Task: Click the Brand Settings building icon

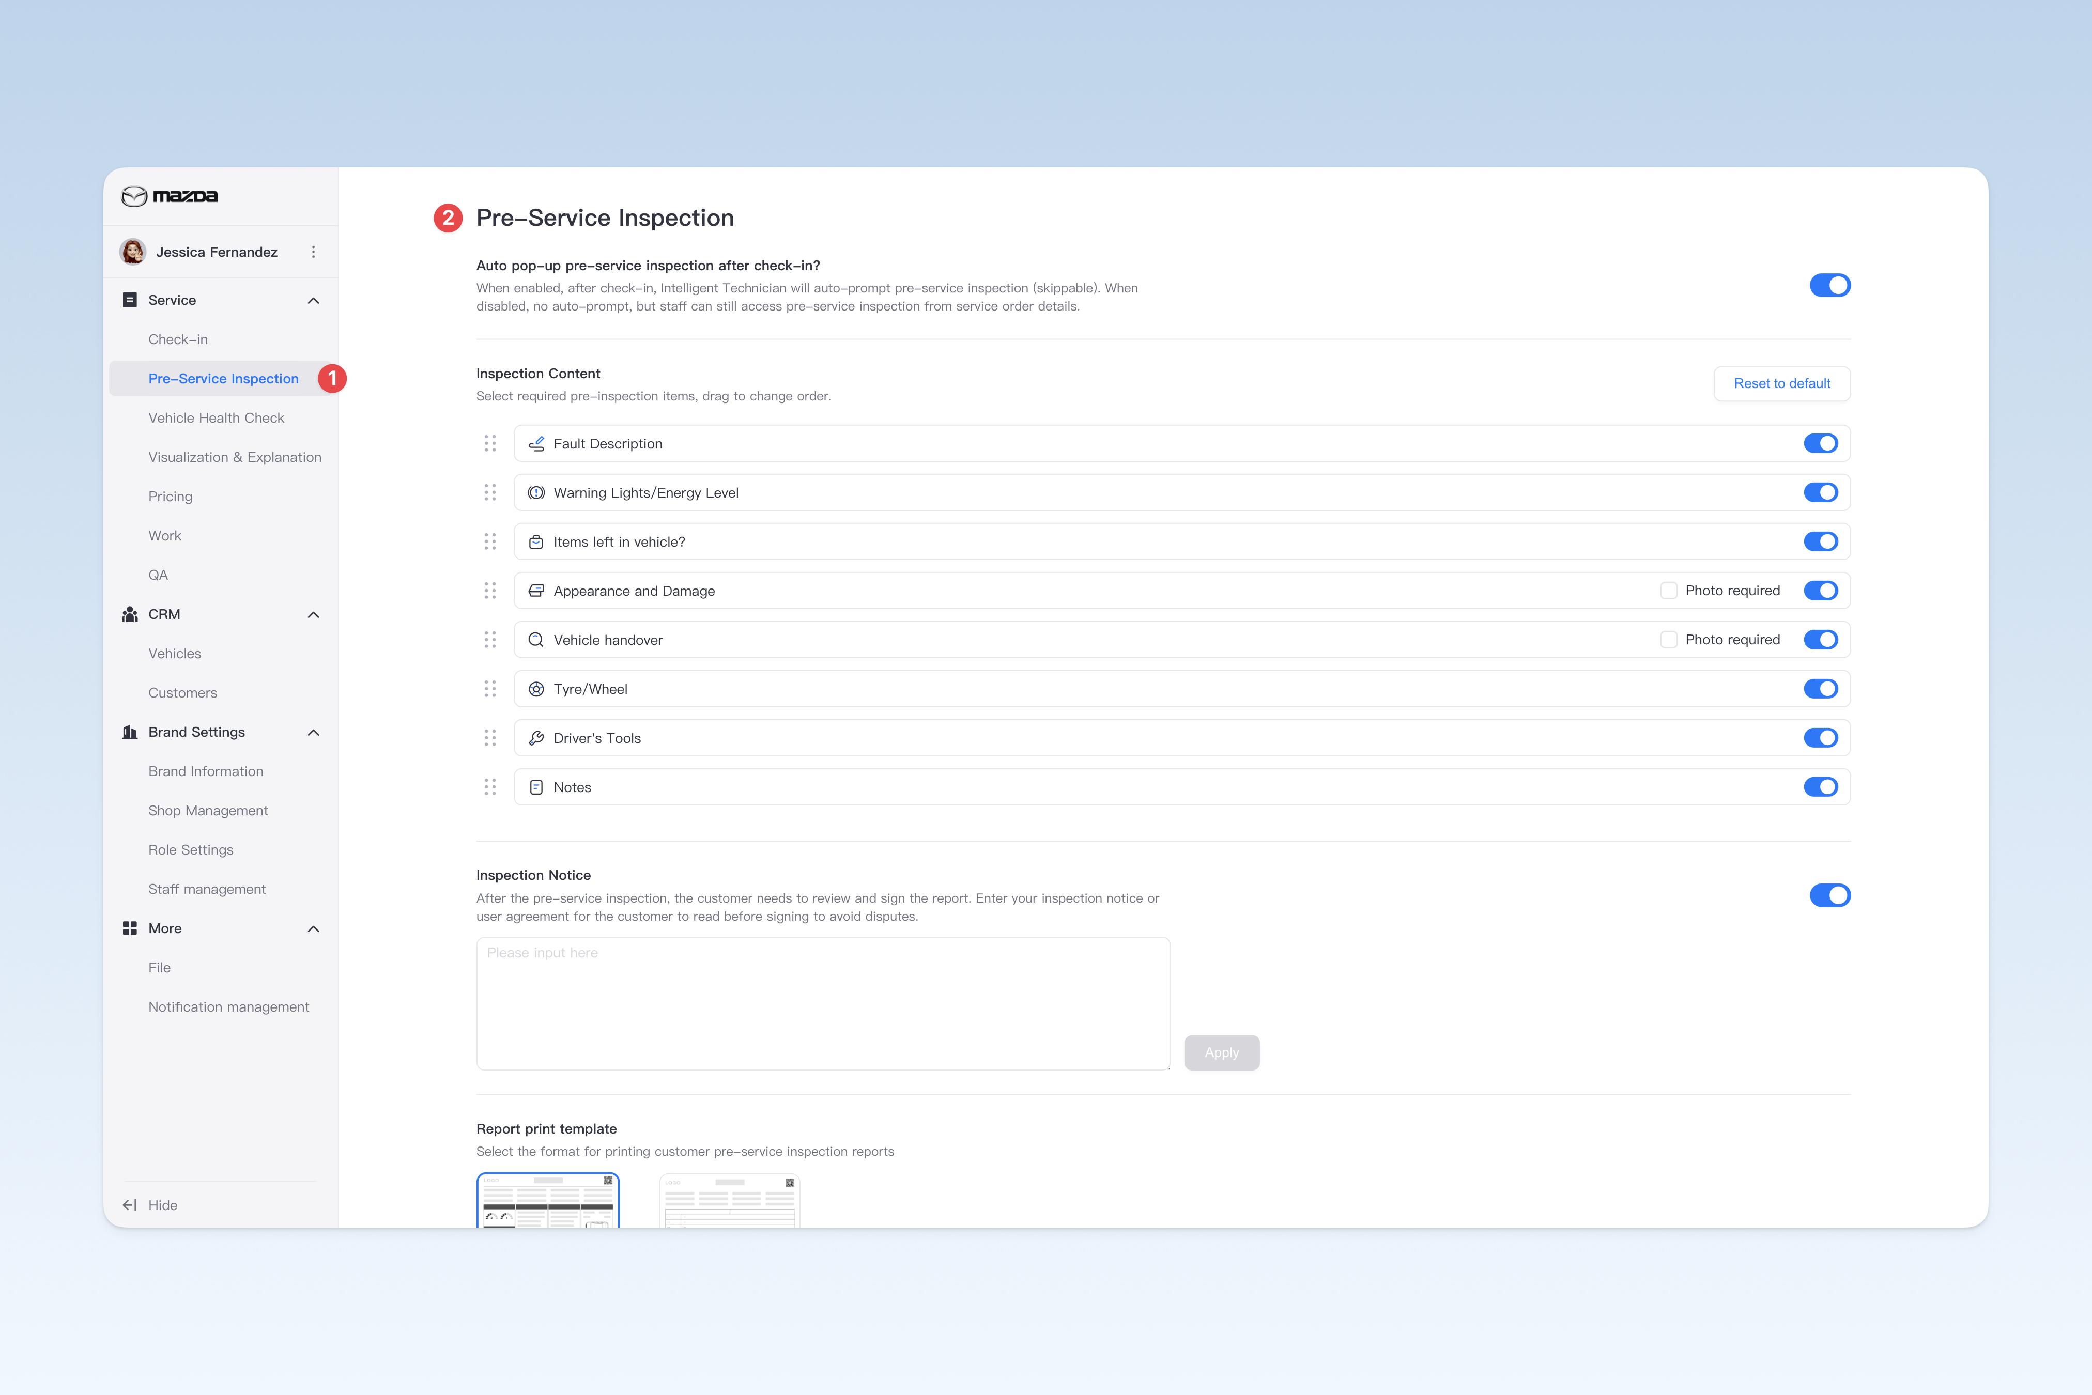Action: [x=130, y=732]
